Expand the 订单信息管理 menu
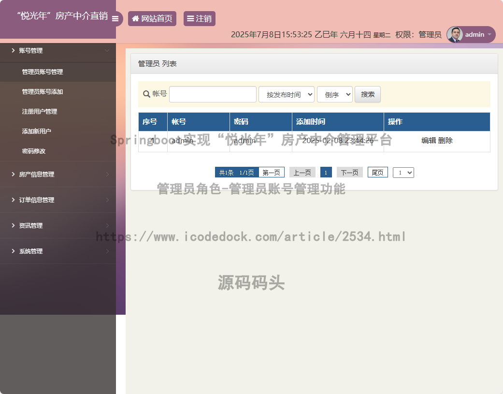The height and width of the screenshot is (394, 503). [x=58, y=200]
